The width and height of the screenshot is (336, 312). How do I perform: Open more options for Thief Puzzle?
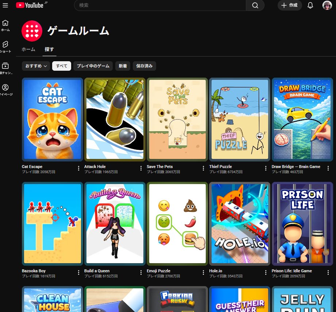click(x=266, y=168)
